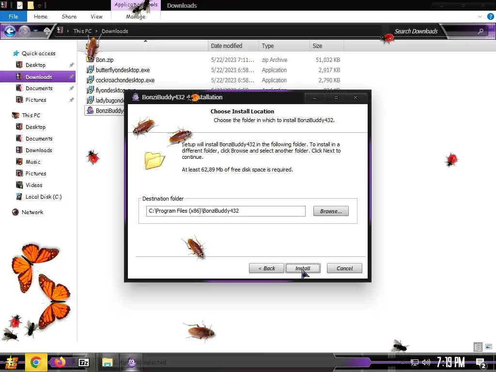This screenshot has width=496, height=372.
Task: Cancel the BonziBuddy432 installation
Action: [x=344, y=268]
